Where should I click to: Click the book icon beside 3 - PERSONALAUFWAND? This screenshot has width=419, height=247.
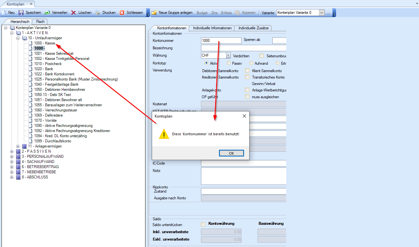click(18, 157)
